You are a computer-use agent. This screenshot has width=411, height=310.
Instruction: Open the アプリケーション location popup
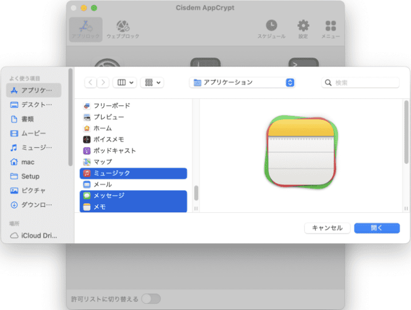242,83
